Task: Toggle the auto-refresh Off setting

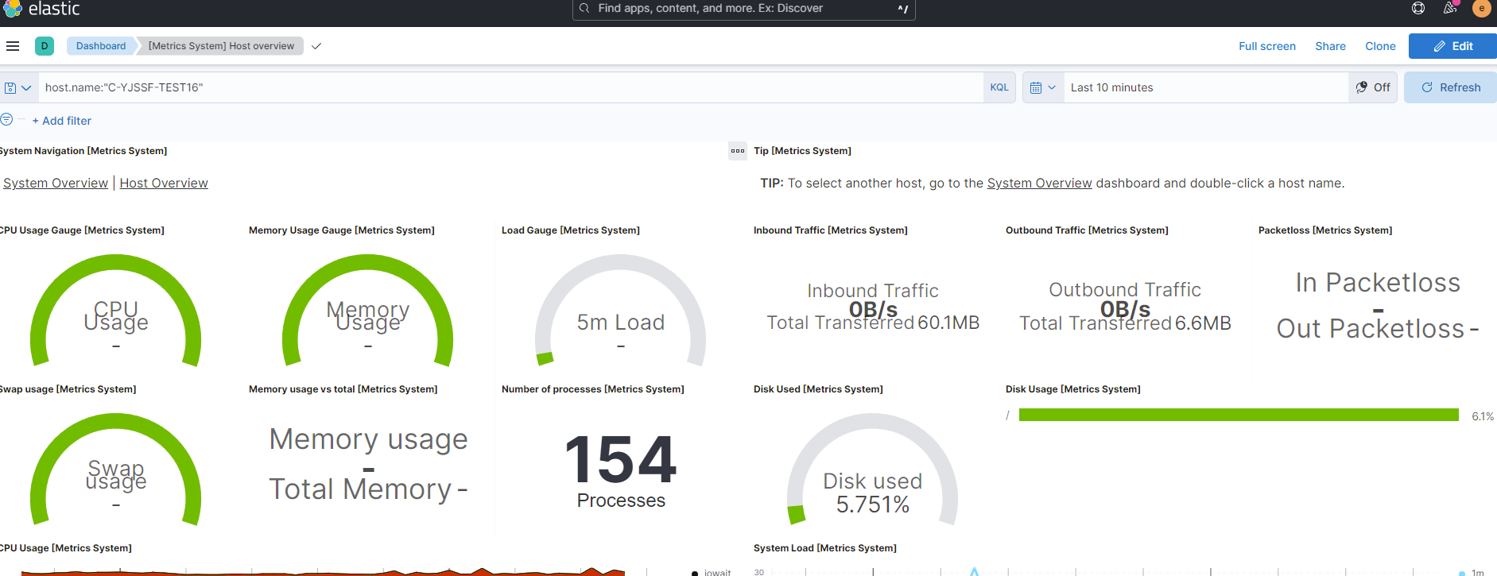Action: pyautogui.click(x=1373, y=87)
